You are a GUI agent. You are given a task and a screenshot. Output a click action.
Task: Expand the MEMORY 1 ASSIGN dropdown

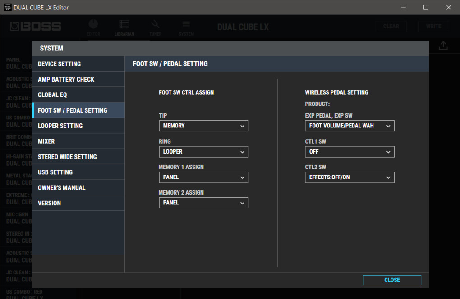pos(203,177)
